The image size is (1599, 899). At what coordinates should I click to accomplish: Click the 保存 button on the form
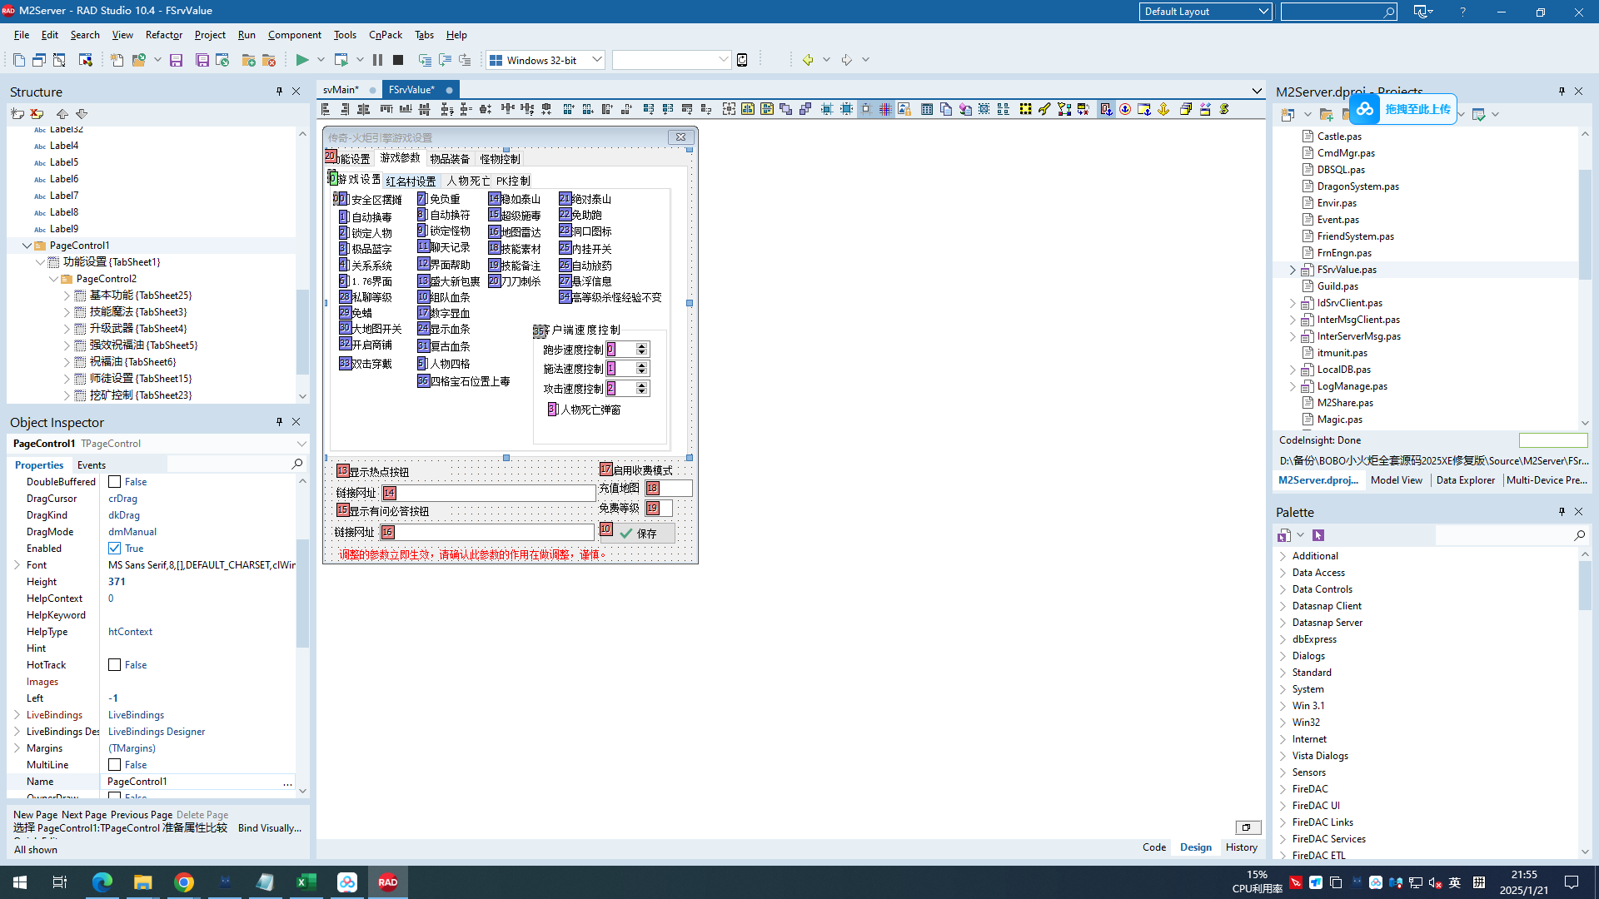[x=639, y=534]
